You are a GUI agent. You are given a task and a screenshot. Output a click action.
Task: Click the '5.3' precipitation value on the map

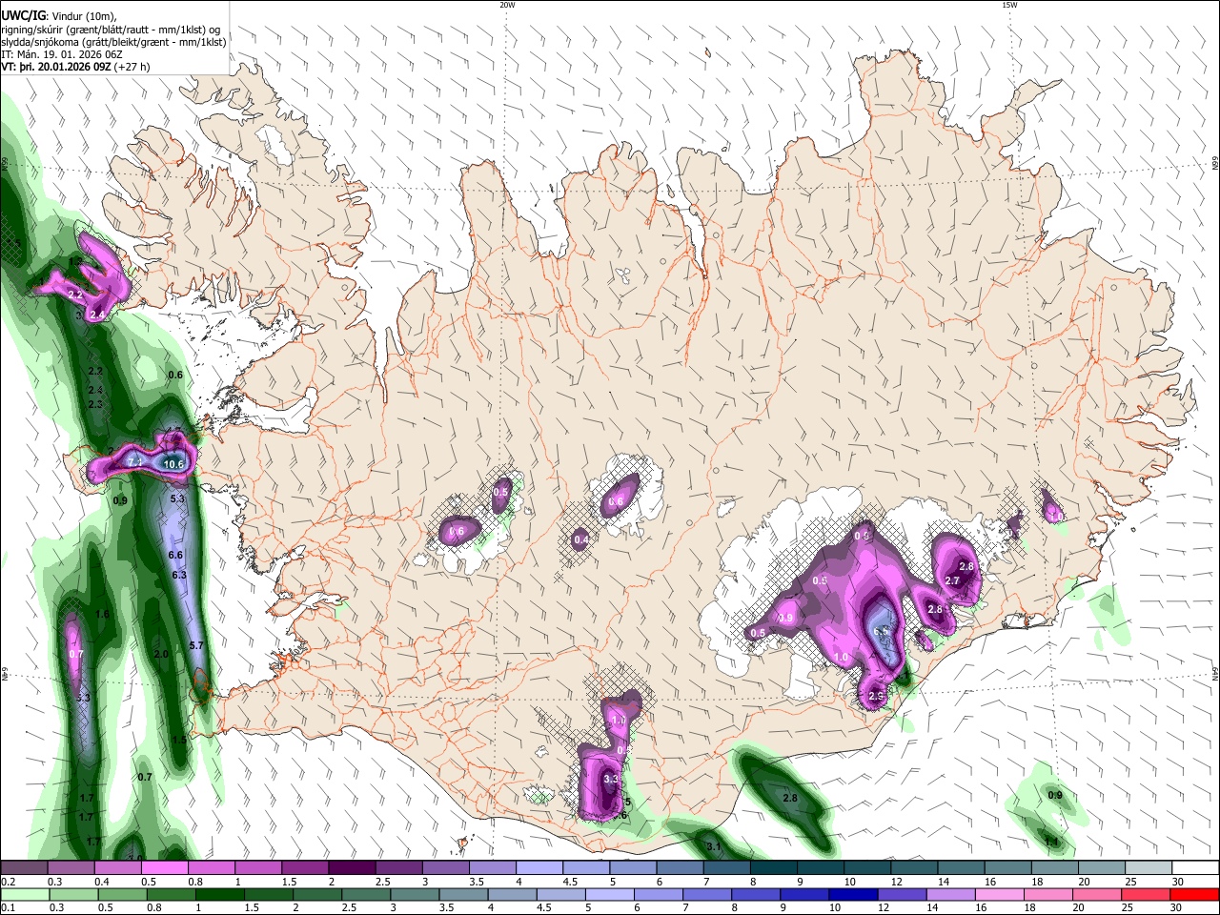(x=177, y=498)
